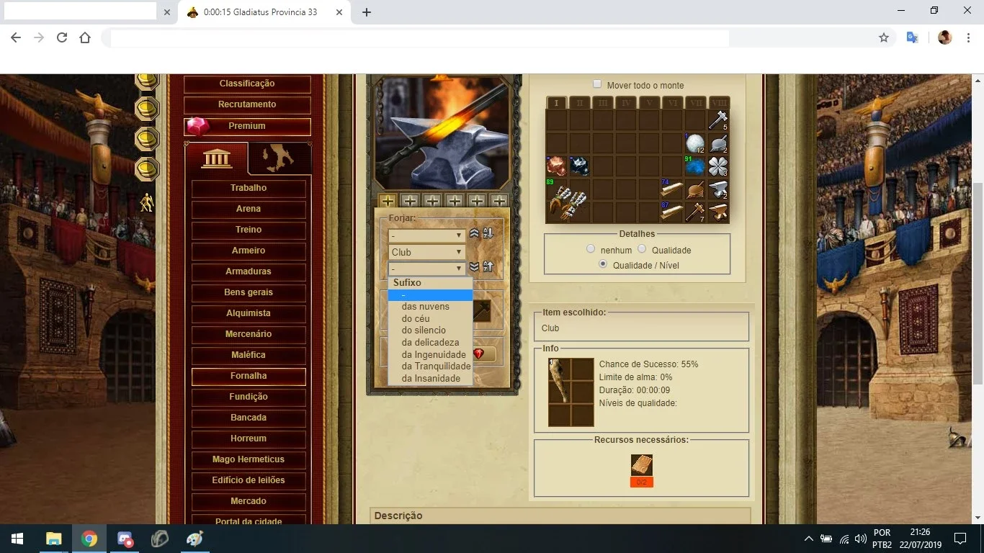Screen dimensions: 984x553
Task: Choose suffix da delicadeza from list
Action: 430,343
